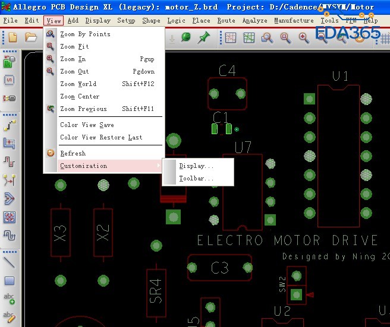Choose Zoom By Points menu entry
The width and height of the screenshot is (390, 327).
(x=85, y=34)
